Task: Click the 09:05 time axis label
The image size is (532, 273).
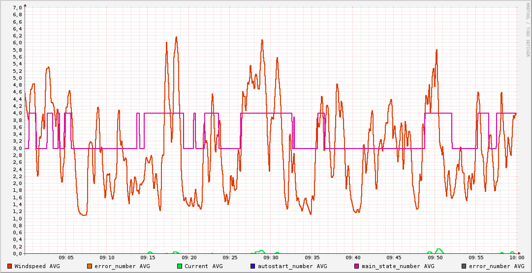Action: [66, 258]
